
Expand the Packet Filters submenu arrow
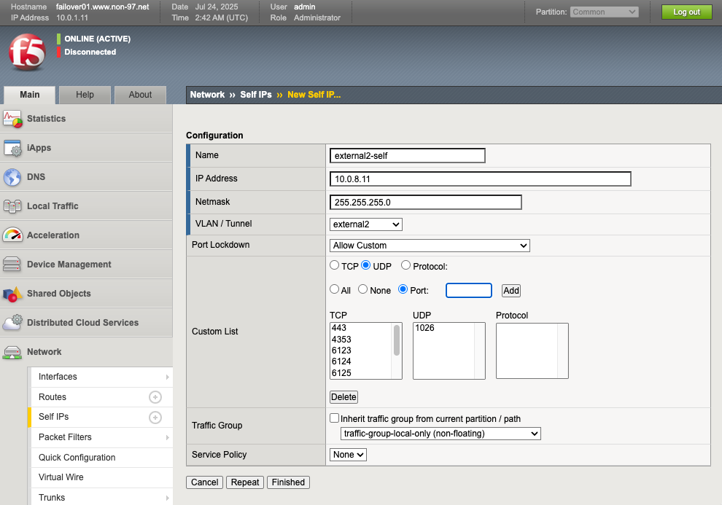(167, 437)
